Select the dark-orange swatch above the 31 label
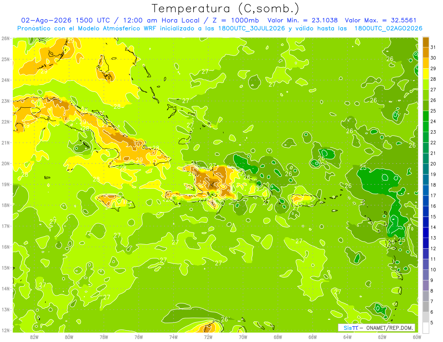 [426, 42]
